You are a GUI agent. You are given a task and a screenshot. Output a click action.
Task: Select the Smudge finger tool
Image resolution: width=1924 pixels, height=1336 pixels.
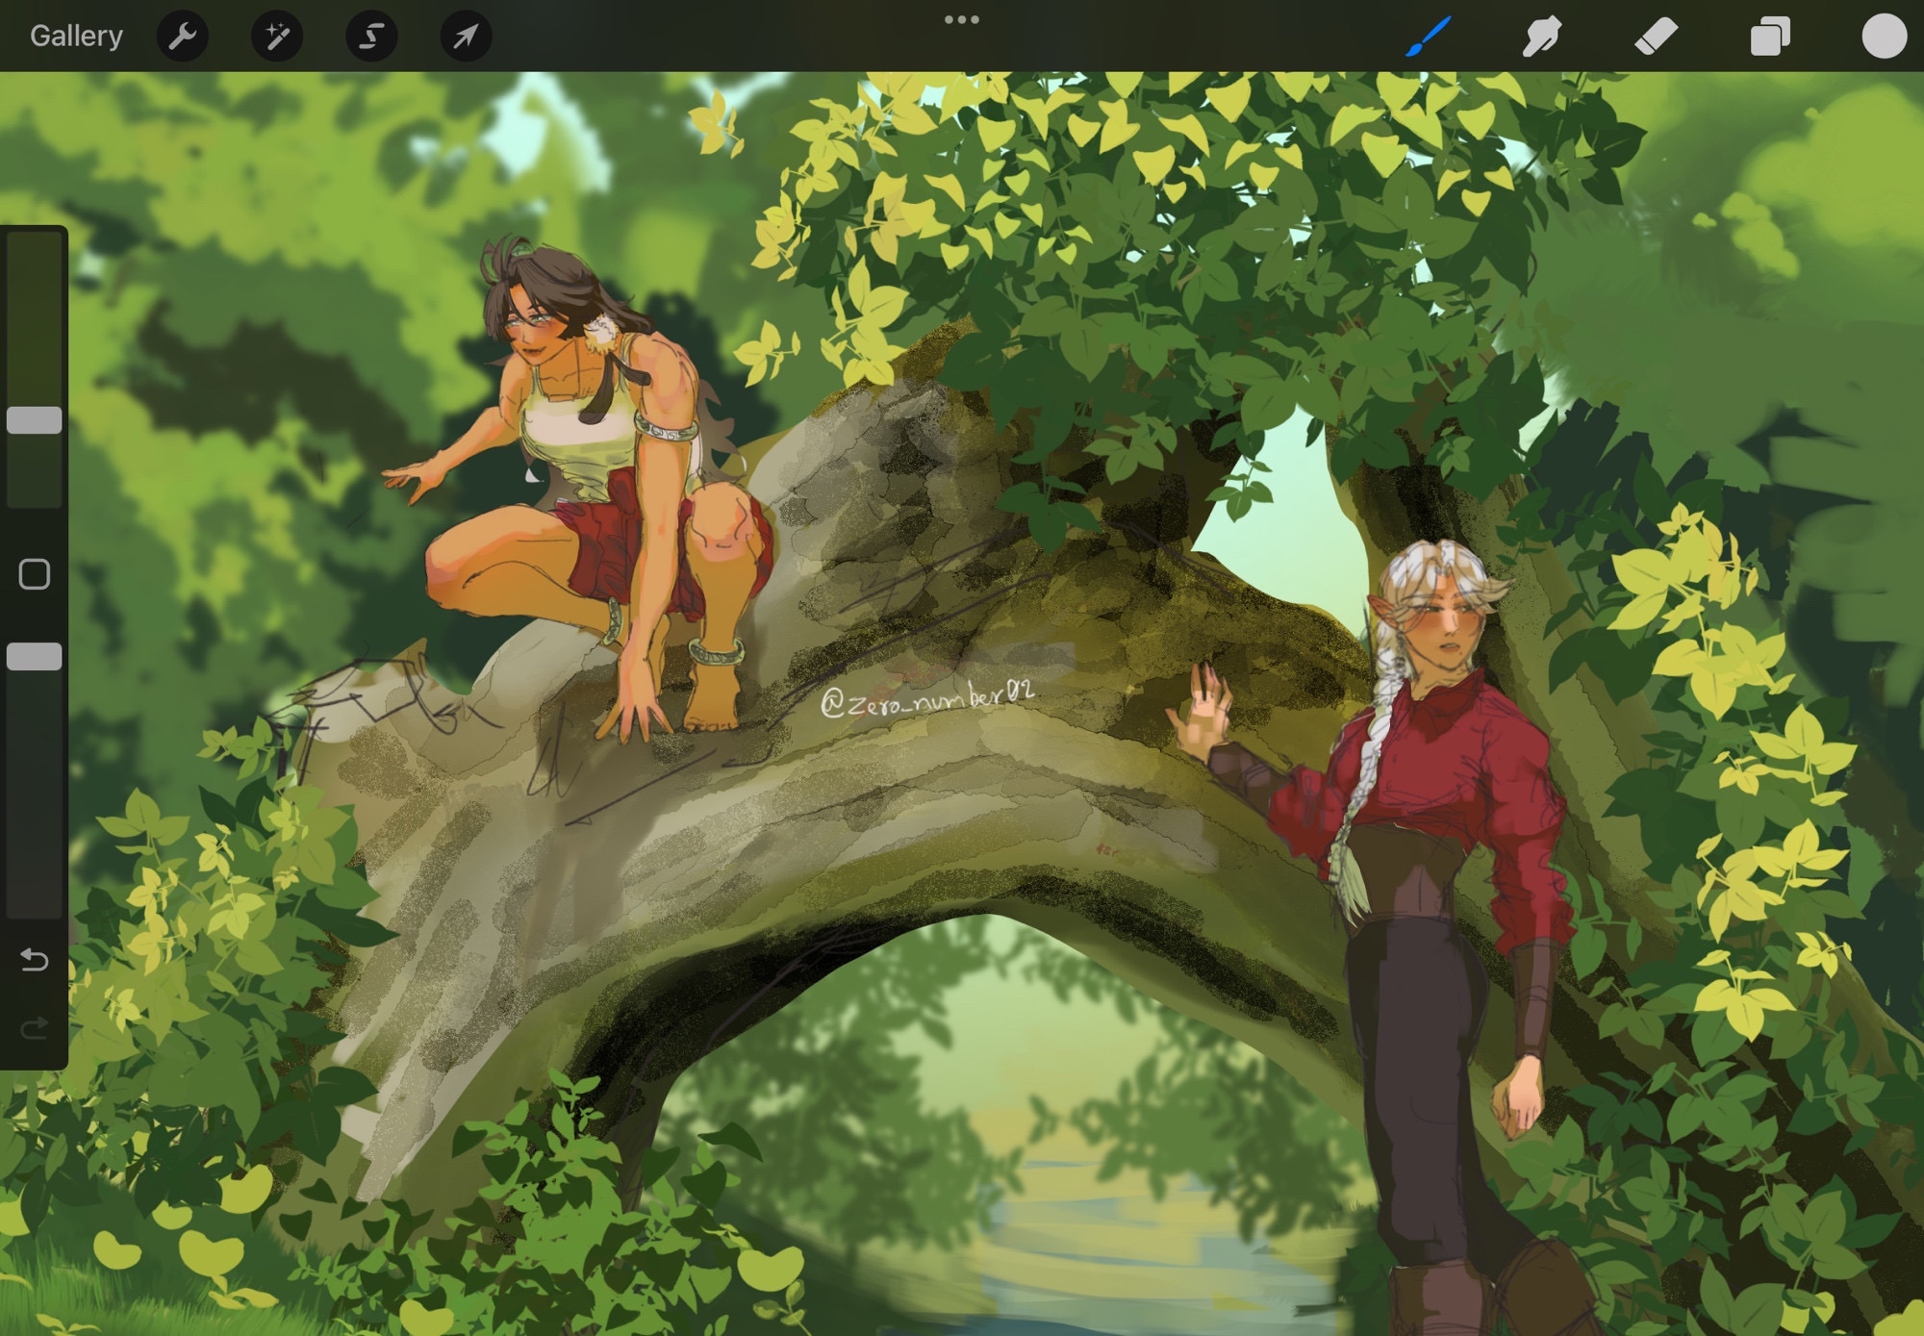(1541, 37)
